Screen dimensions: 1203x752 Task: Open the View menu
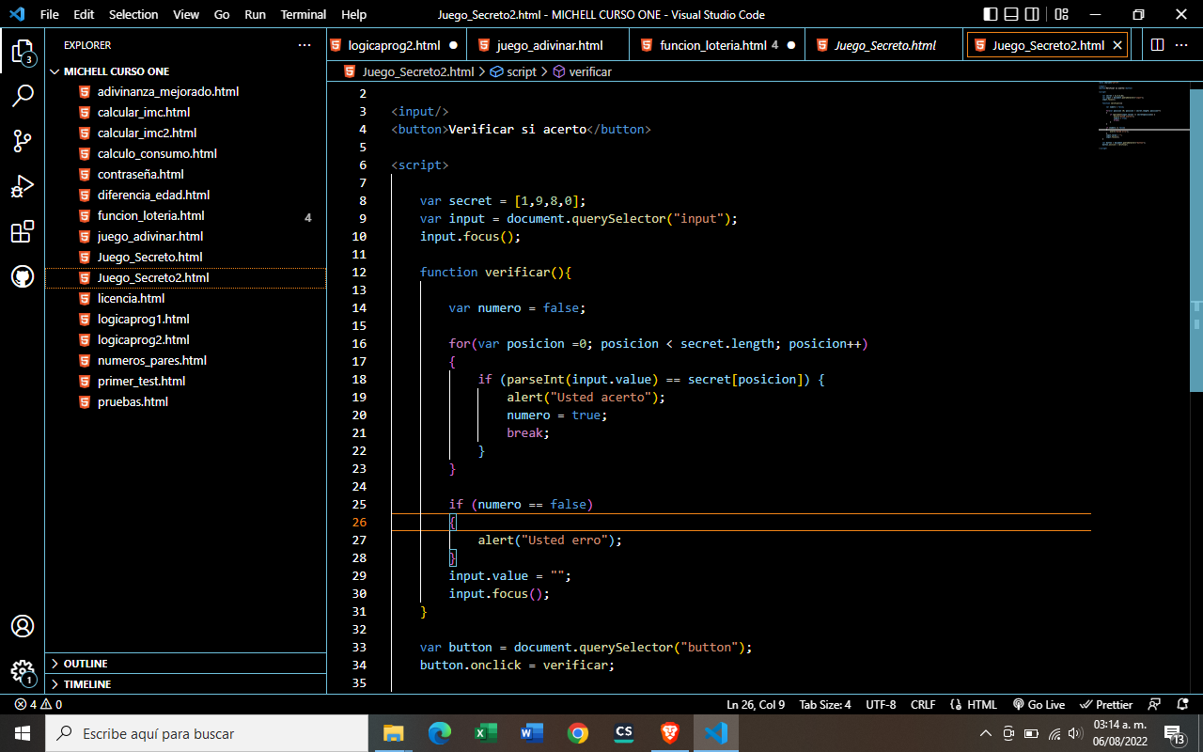click(186, 14)
